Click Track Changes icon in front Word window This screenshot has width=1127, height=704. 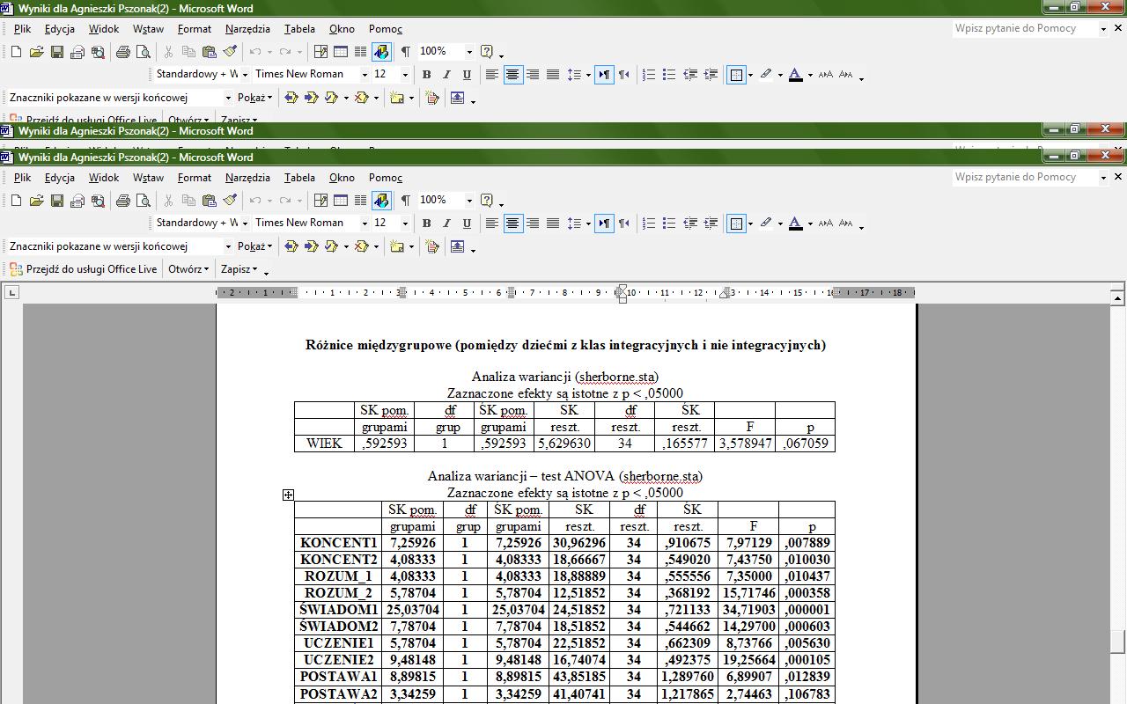[x=431, y=246]
